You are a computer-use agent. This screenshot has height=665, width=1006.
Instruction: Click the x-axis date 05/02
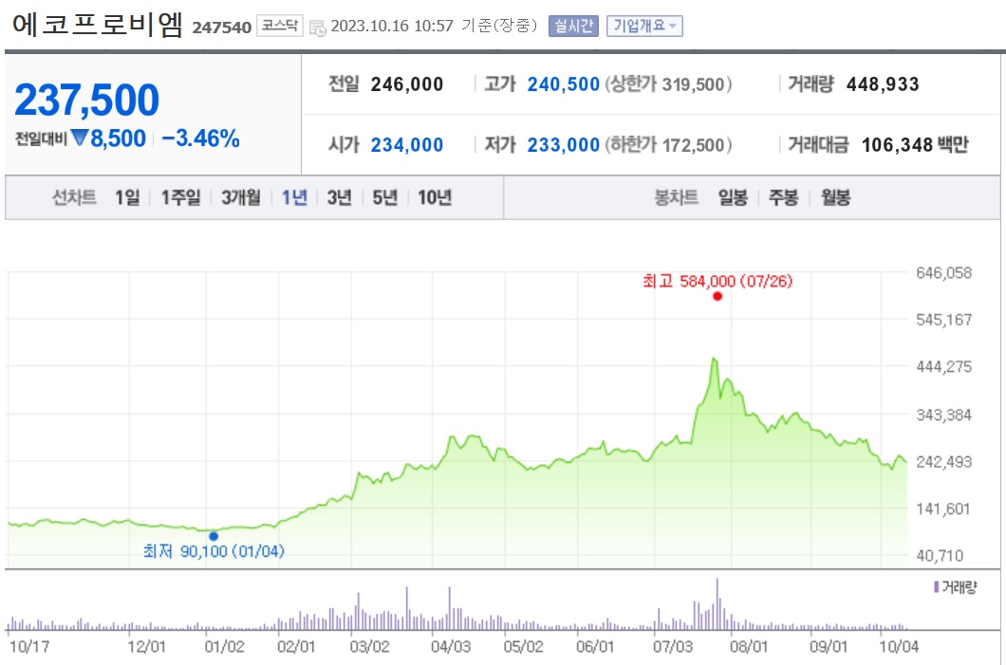[523, 646]
